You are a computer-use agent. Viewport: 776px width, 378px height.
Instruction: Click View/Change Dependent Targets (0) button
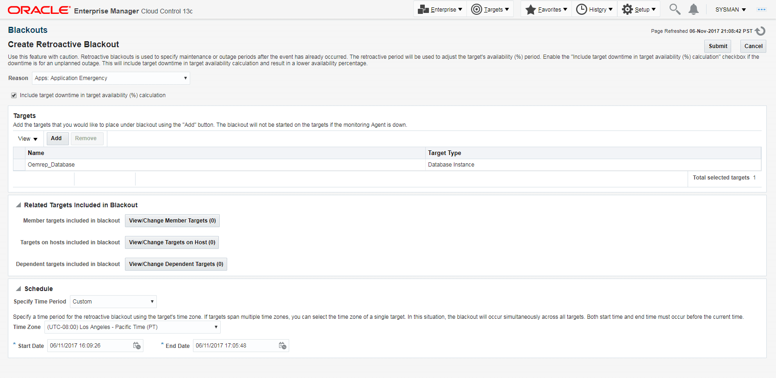176,264
